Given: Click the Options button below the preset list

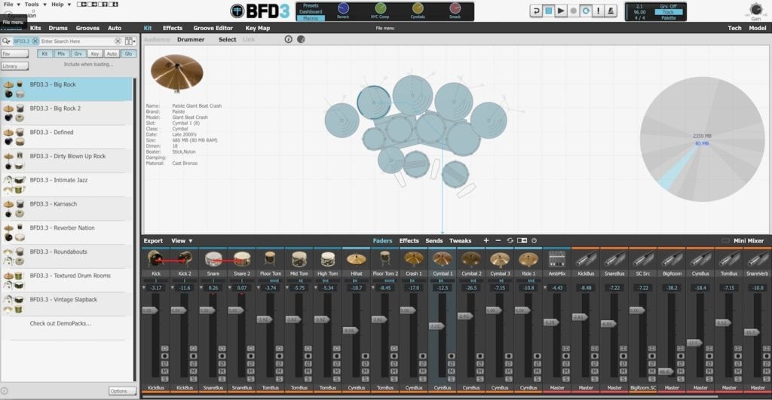Looking at the screenshot, I should coord(122,391).
